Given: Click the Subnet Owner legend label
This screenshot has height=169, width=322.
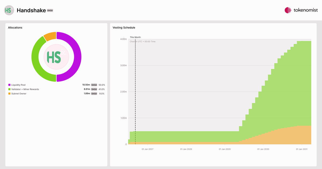Looking at the screenshot, I should (19, 94).
